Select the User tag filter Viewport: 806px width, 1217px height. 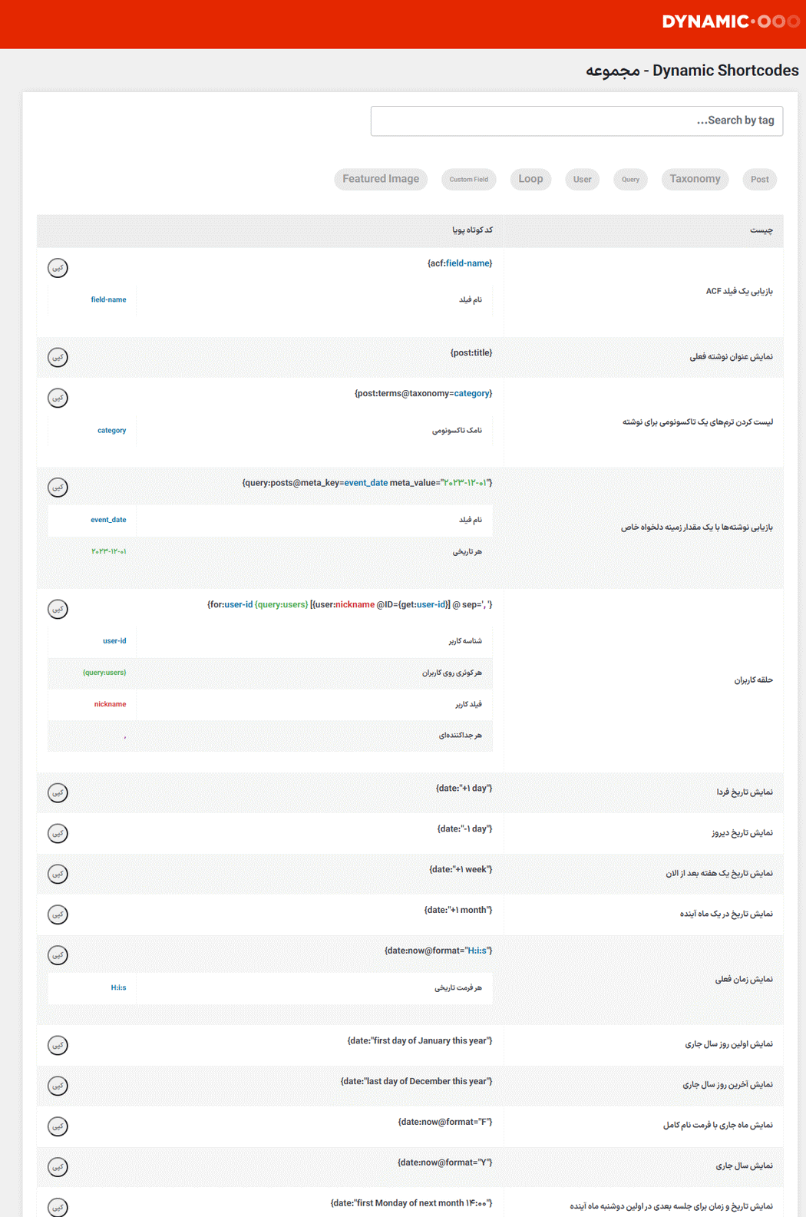[x=582, y=180]
